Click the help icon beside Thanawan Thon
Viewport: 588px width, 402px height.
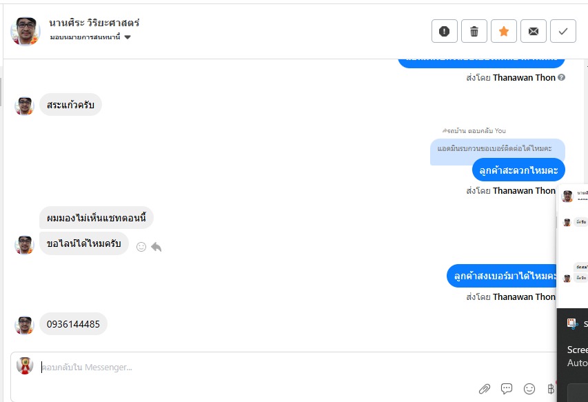561,78
